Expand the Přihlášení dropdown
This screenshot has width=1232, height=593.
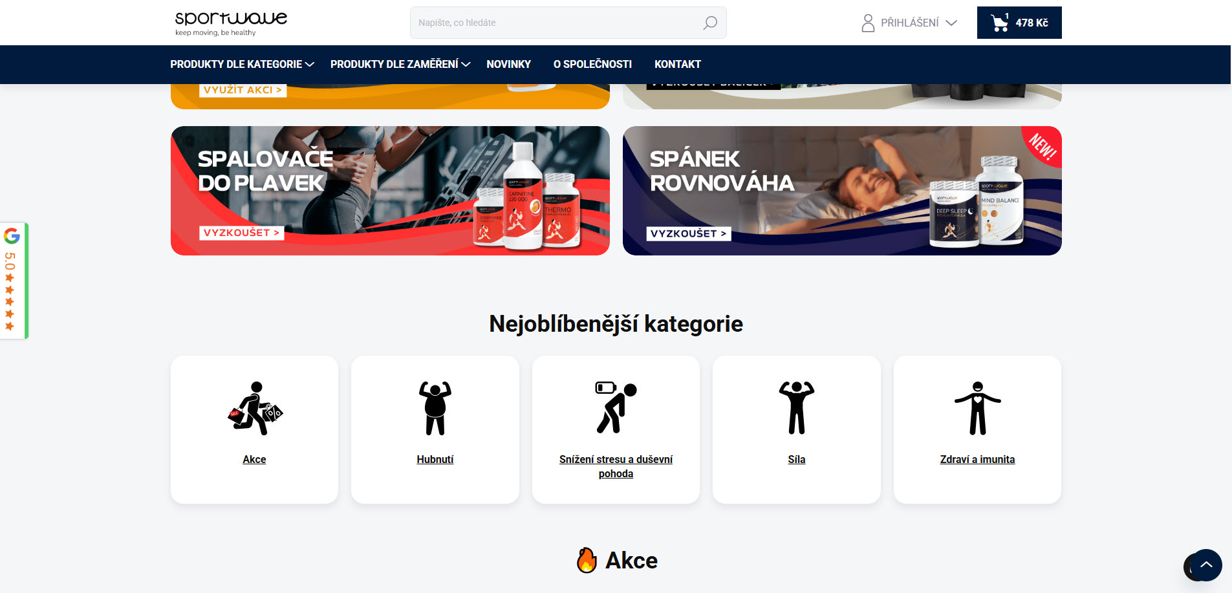[910, 23]
